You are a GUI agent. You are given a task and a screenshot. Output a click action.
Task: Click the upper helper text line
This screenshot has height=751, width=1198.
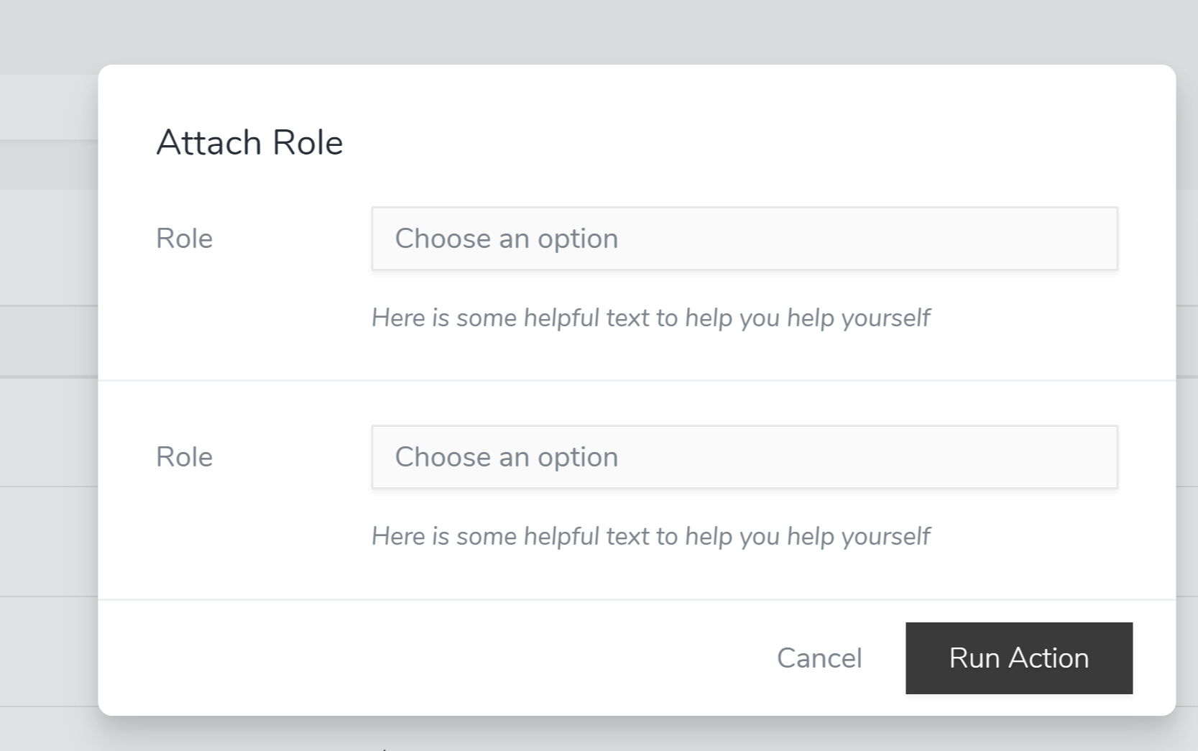(x=651, y=317)
